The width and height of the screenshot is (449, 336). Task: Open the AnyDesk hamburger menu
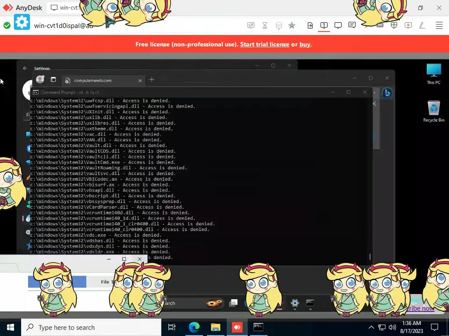pyautogui.click(x=439, y=25)
